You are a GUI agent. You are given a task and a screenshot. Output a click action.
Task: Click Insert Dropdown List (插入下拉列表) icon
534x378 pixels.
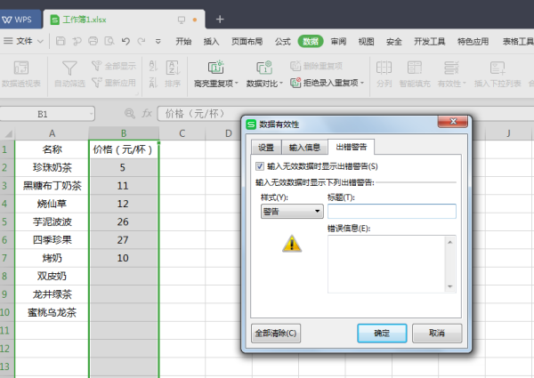click(498, 68)
